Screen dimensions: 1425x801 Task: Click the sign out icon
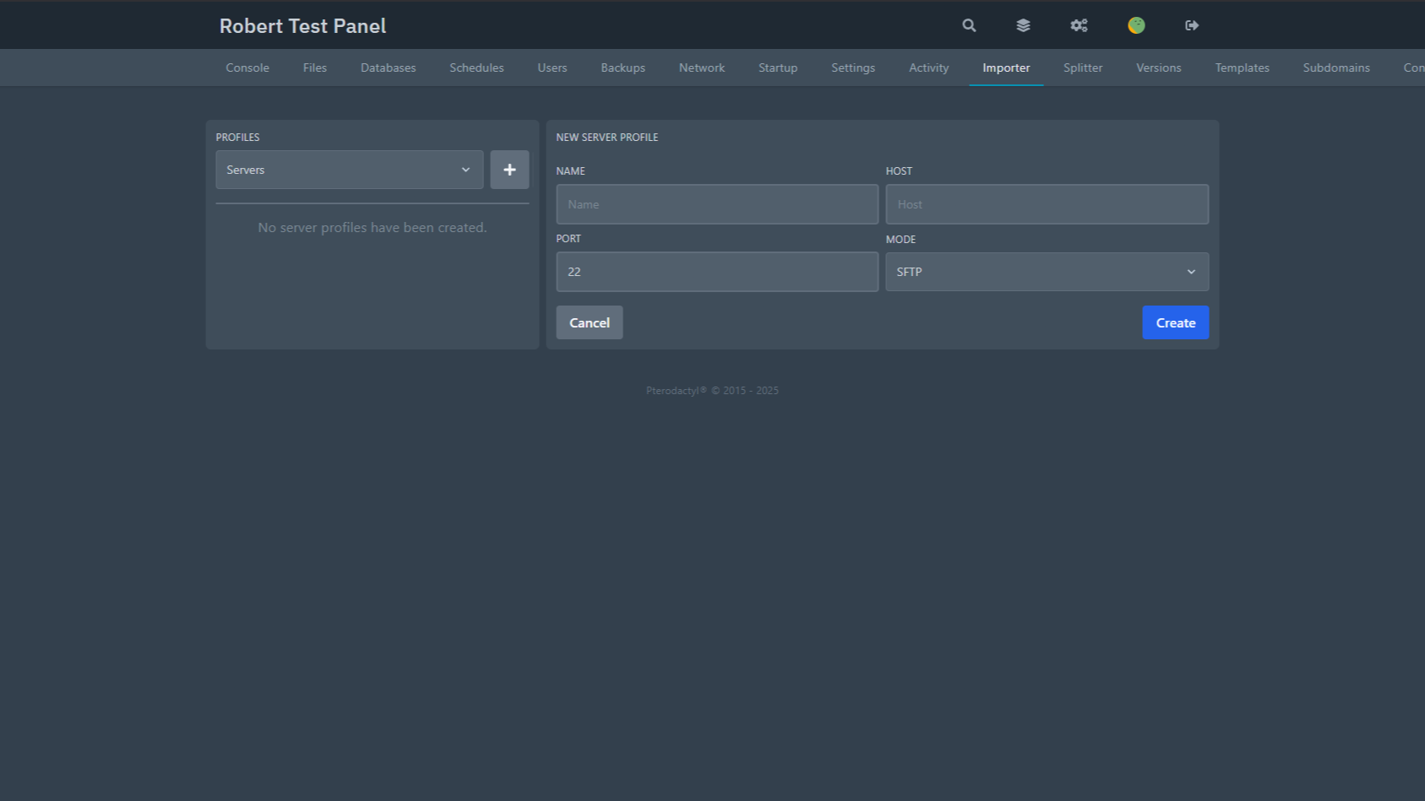1192,25
